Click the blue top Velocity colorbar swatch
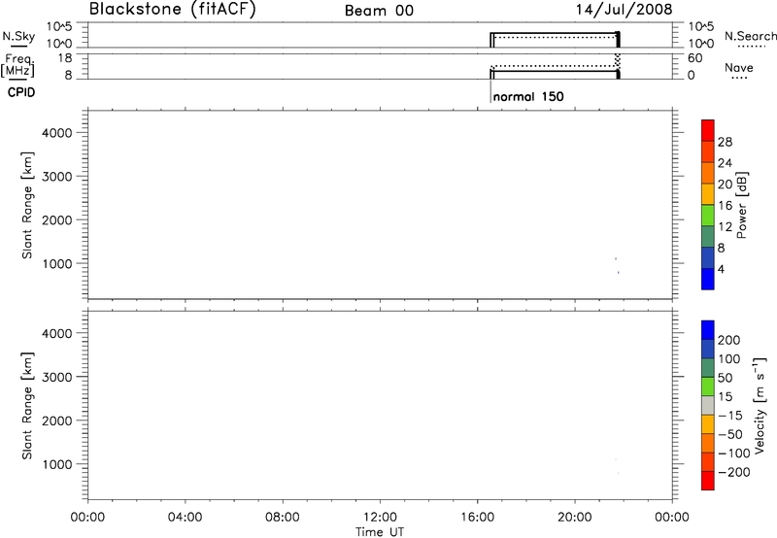 tap(708, 330)
